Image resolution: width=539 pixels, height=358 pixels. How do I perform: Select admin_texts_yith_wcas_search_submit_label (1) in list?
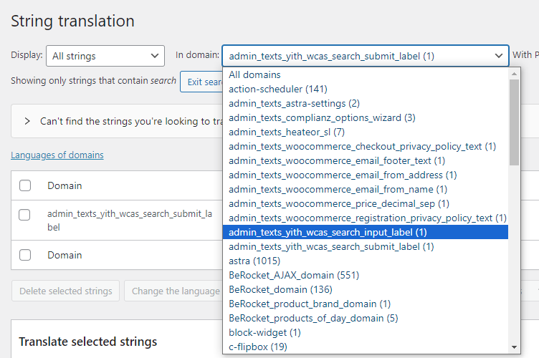(x=365, y=247)
